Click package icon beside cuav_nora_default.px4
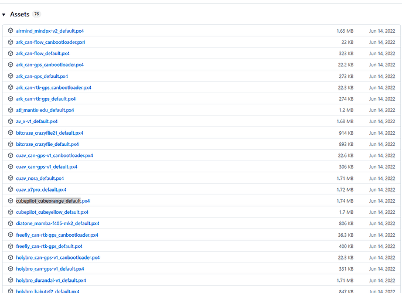 [11, 178]
